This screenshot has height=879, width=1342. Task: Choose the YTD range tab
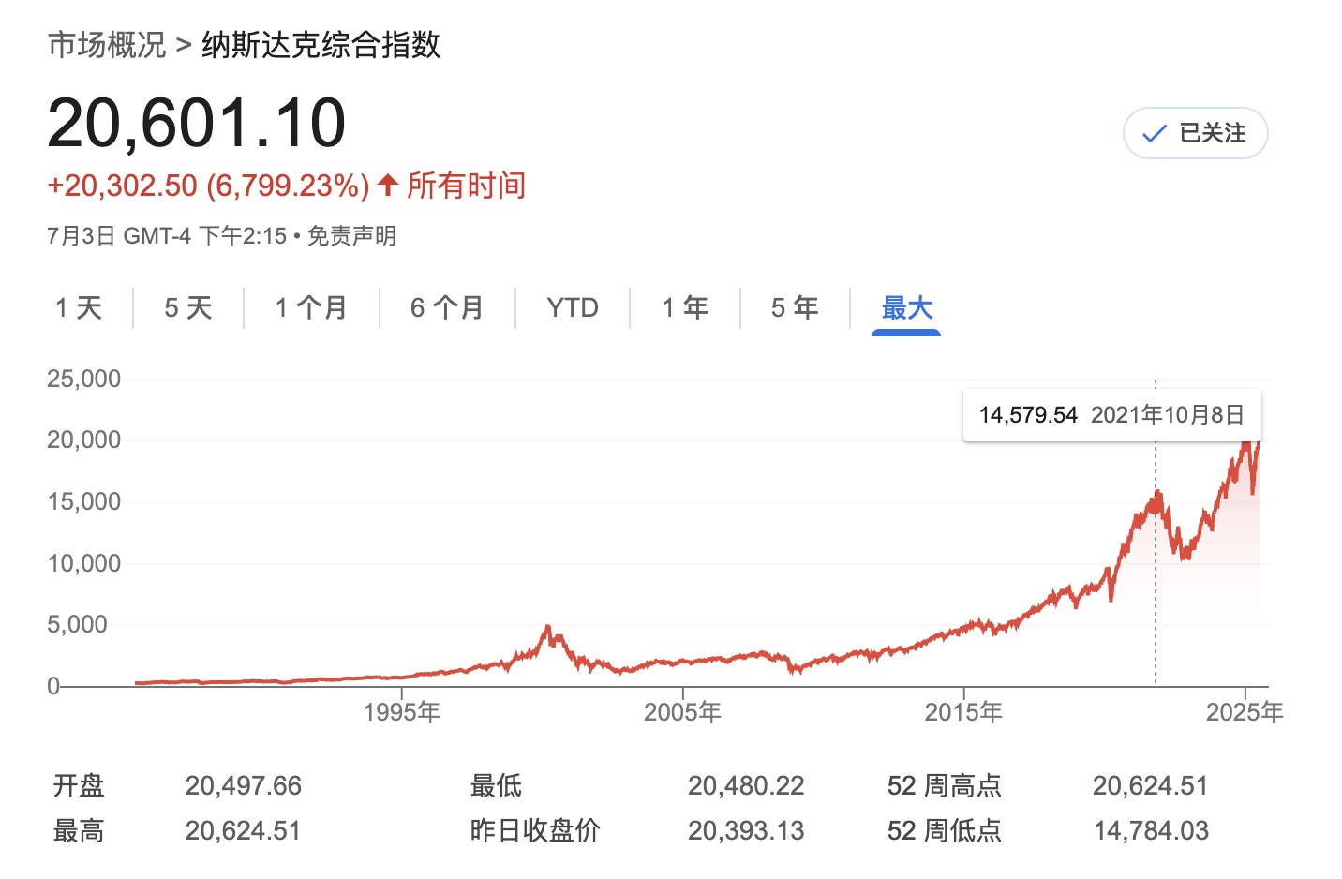point(573,307)
